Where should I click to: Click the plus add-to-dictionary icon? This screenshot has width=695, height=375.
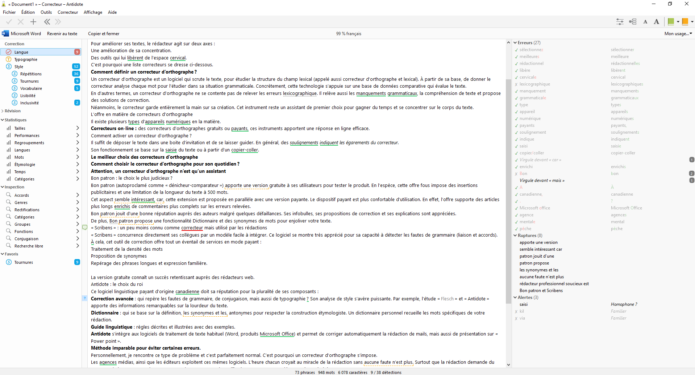(x=33, y=22)
